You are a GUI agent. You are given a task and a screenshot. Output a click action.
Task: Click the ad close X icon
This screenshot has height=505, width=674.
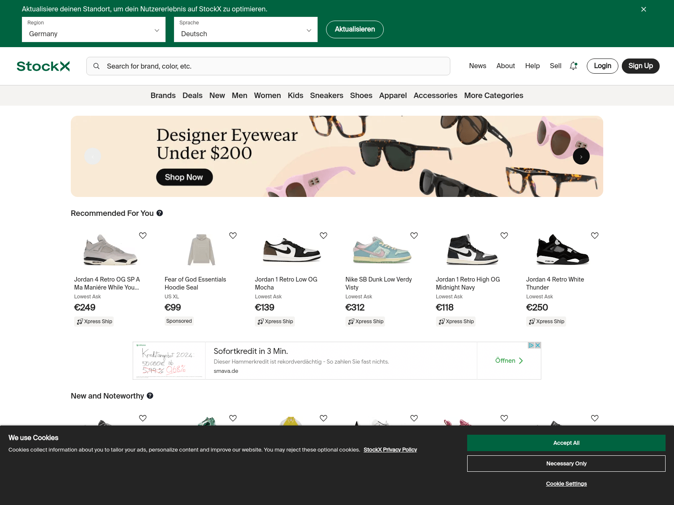(538, 346)
